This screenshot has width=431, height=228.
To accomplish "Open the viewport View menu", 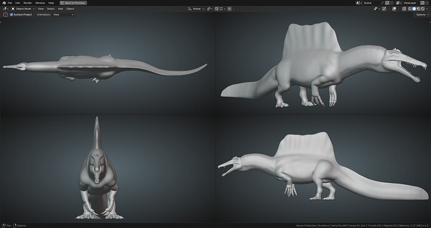I will [41, 9].
